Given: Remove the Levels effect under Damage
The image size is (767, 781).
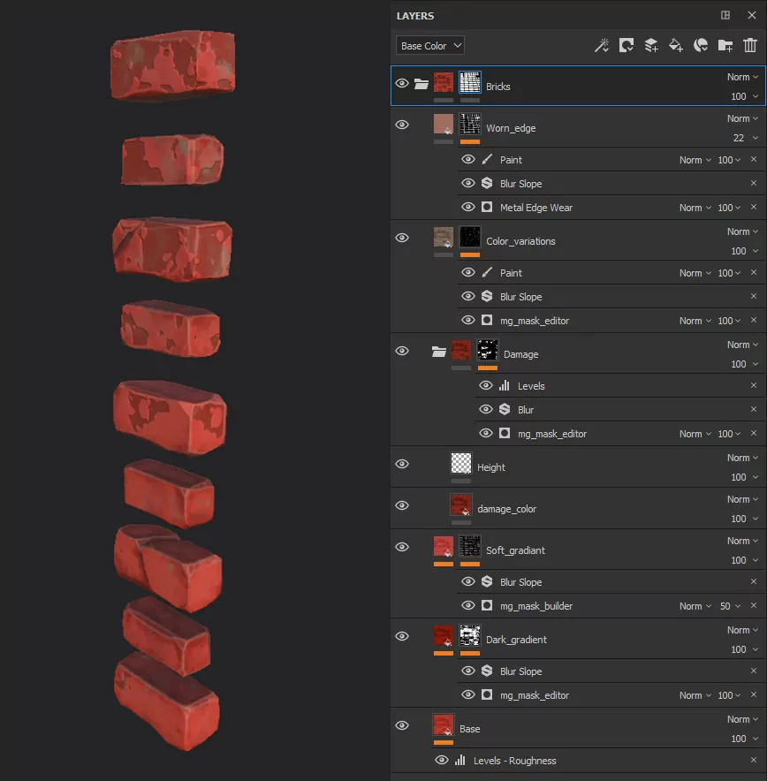Looking at the screenshot, I should click(754, 385).
